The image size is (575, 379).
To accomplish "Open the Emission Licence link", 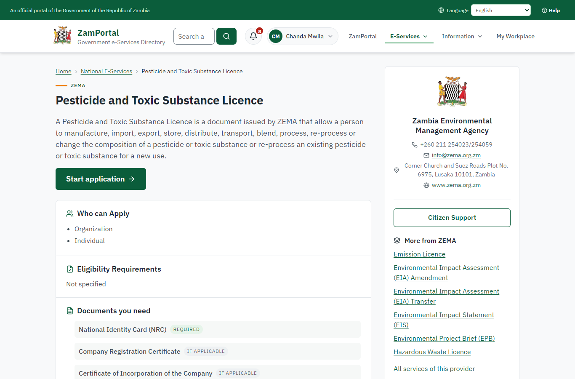I will (419, 254).
